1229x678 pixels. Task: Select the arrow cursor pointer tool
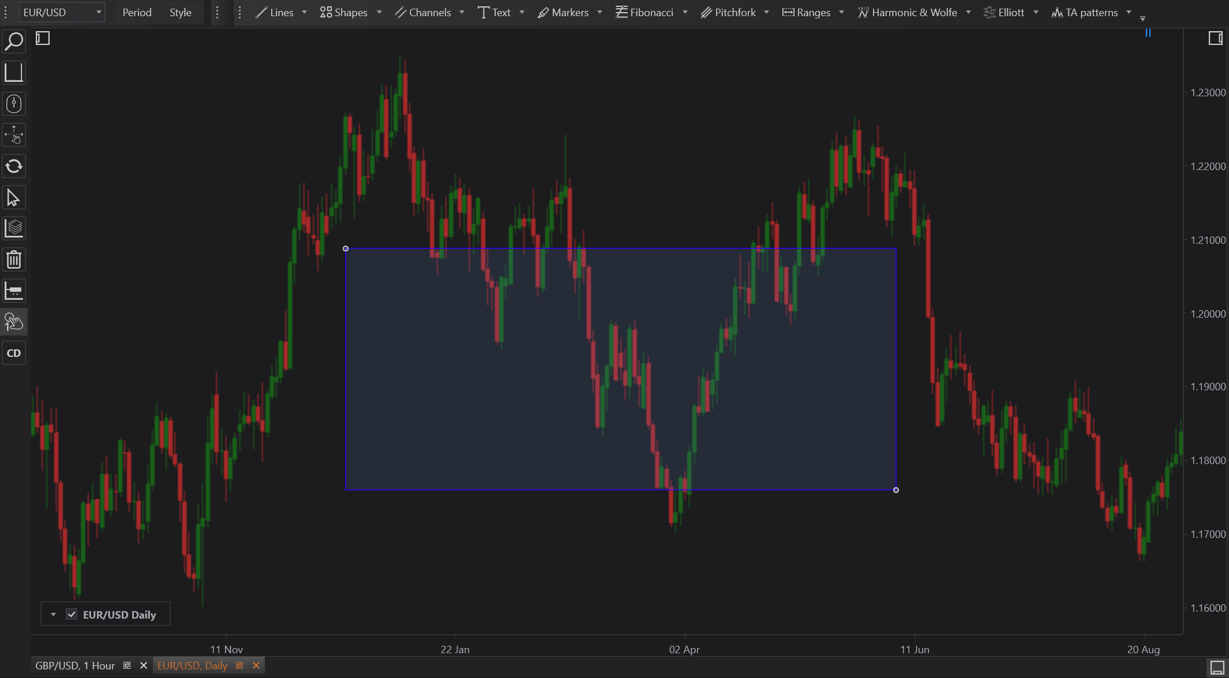click(14, 198)
